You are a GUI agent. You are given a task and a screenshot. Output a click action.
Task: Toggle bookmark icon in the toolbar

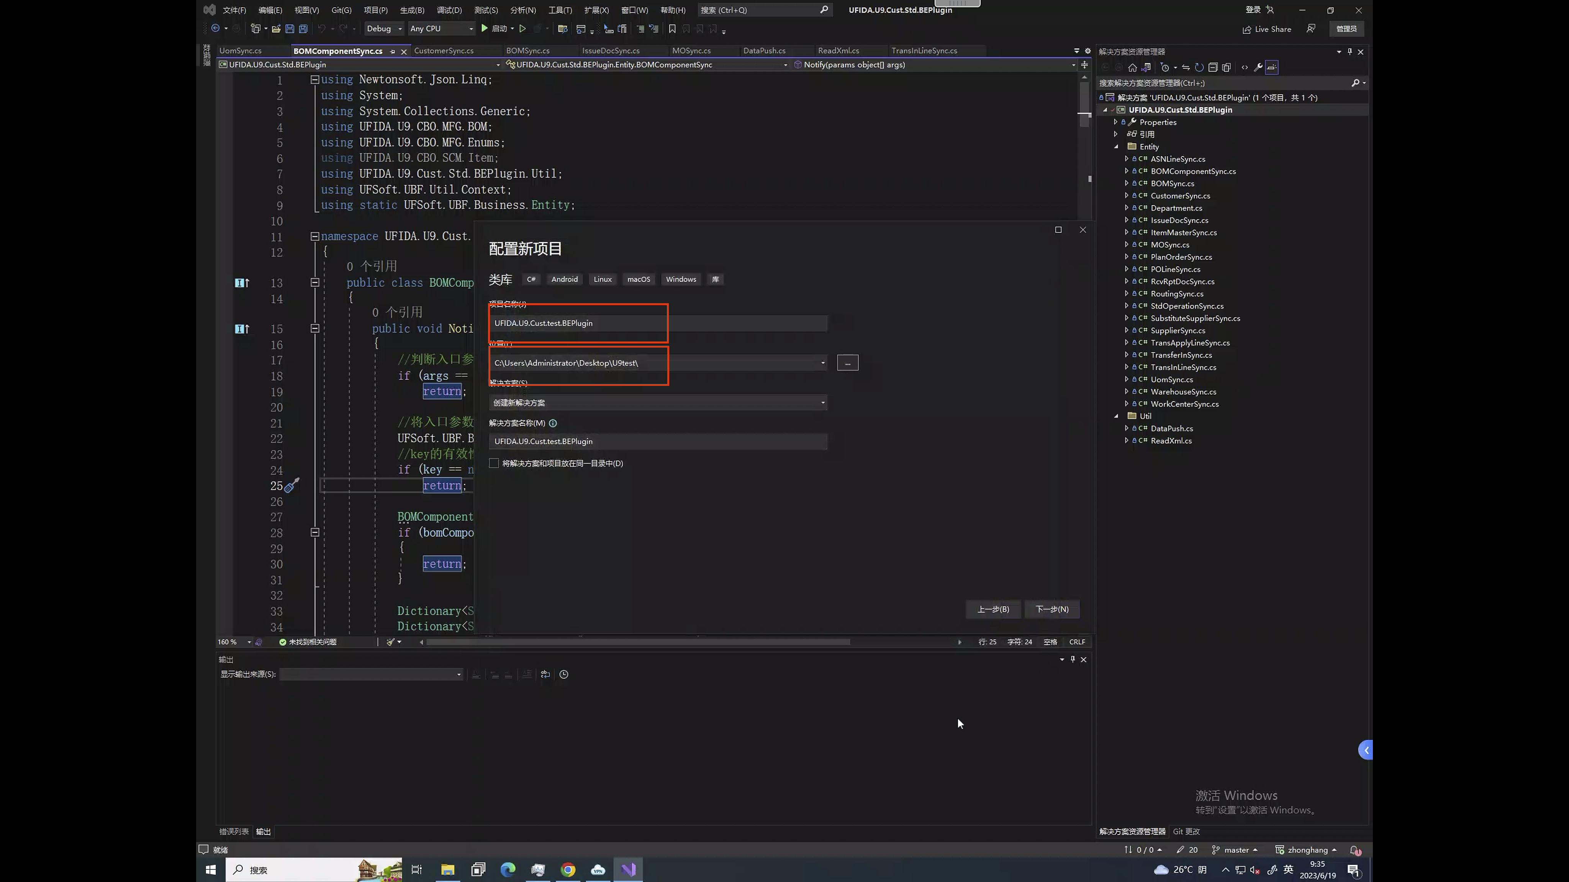click(672, 29)
